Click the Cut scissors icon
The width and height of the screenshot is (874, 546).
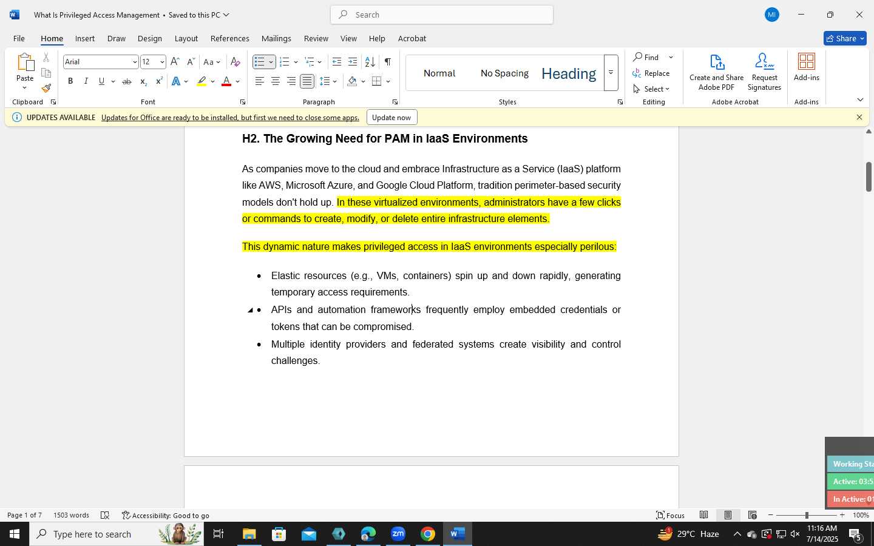point(46,58)
